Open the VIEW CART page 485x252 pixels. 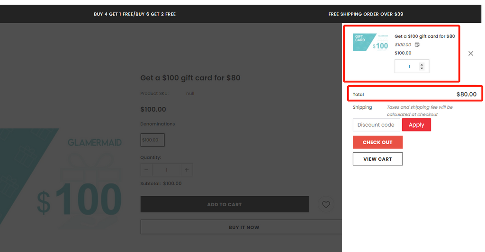pos(377,159)
